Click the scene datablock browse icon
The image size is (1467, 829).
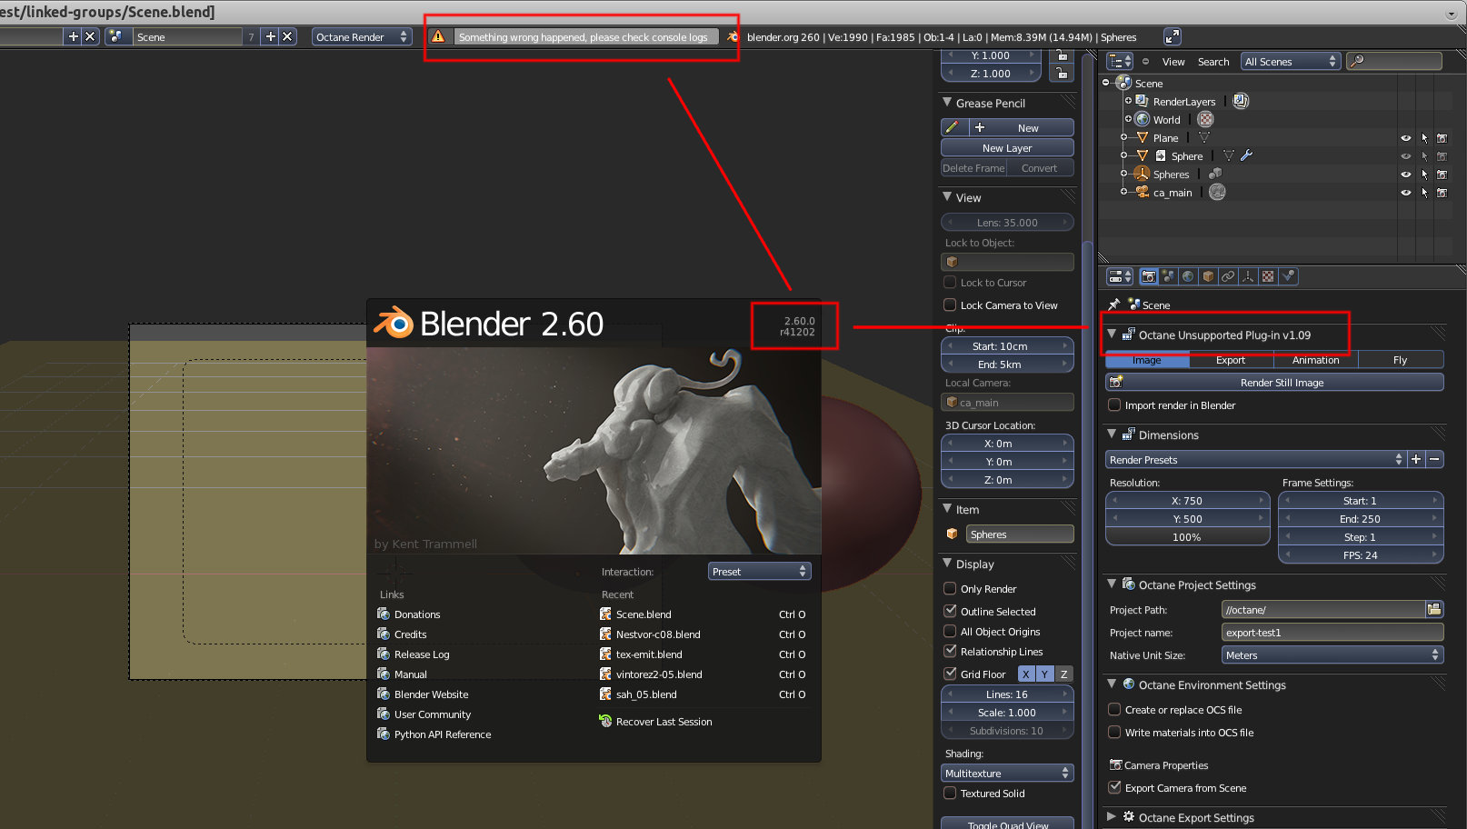point(115,36)
